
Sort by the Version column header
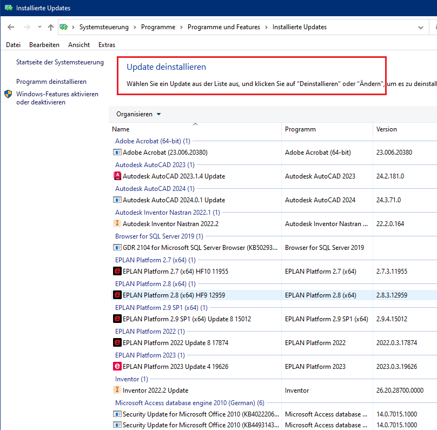pos(386,129)
